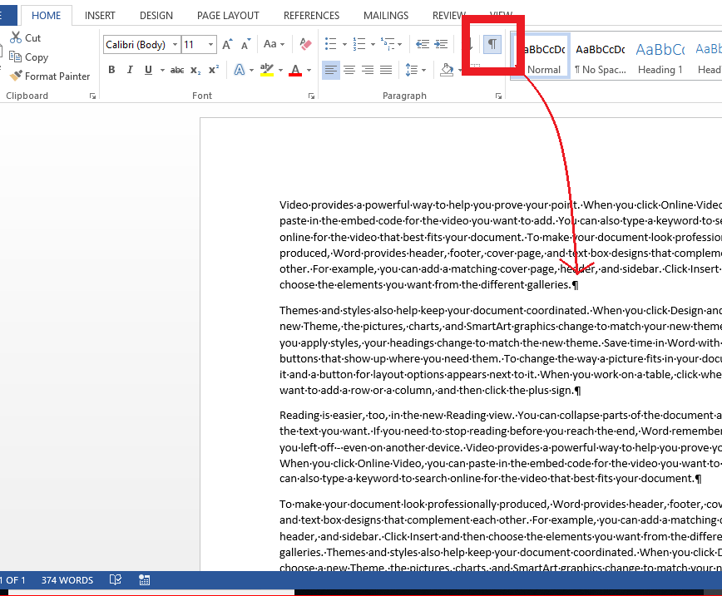This screenshot has height=596, width=722.
Task: Decrease paragraph indent
Action: (x=423, y=44)
